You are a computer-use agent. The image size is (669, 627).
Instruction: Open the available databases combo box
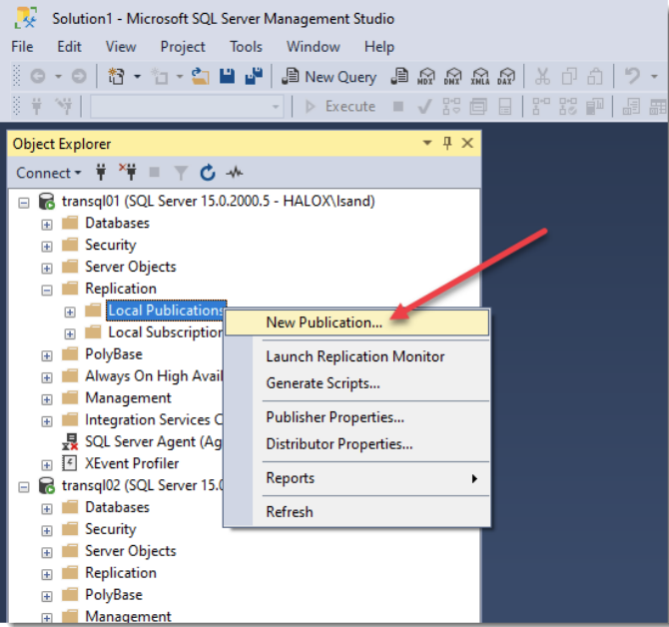pos(187,106)
